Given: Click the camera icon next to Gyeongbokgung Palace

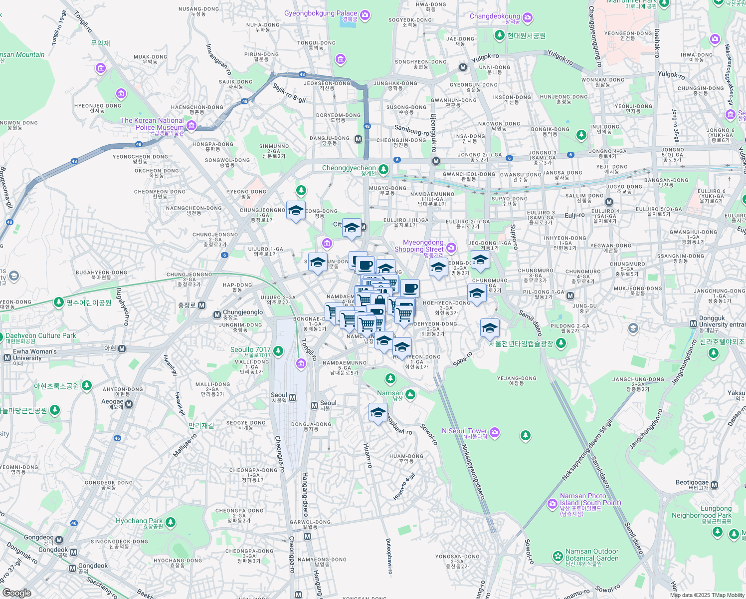Looking at the screenshot, I should click(x=365, y=15).
